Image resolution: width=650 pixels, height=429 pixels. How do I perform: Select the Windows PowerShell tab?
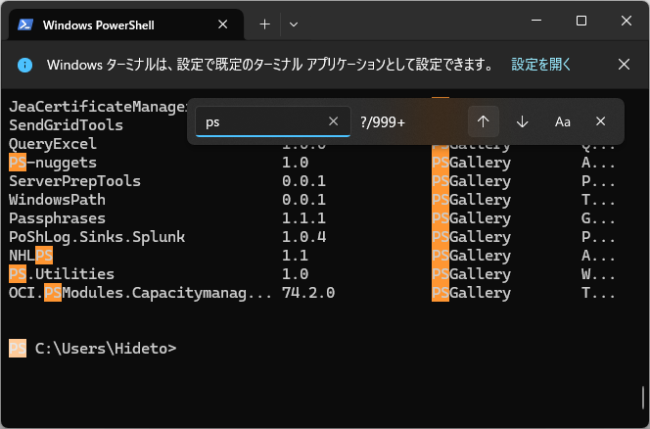point(126,24)
